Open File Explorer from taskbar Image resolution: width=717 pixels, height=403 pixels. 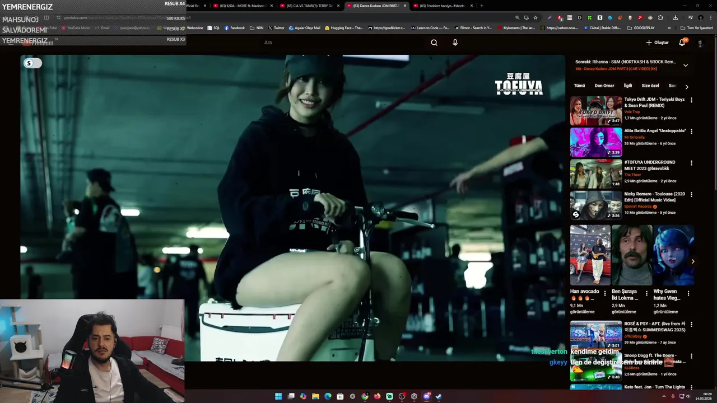pyautogui.click(x=315, y=396)
